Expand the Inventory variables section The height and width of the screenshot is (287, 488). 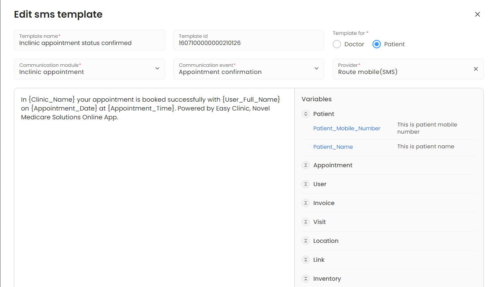(x=306, y=279)
